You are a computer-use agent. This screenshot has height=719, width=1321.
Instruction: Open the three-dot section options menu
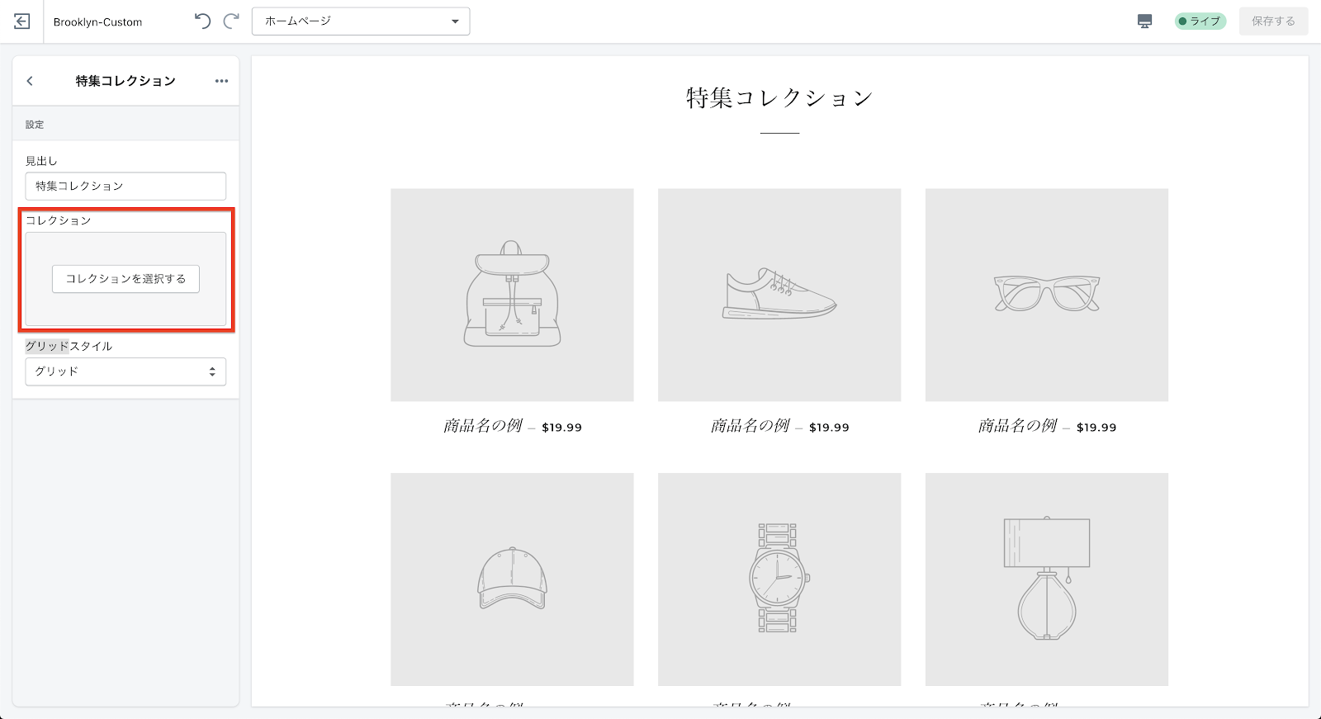tap(221, 81)
